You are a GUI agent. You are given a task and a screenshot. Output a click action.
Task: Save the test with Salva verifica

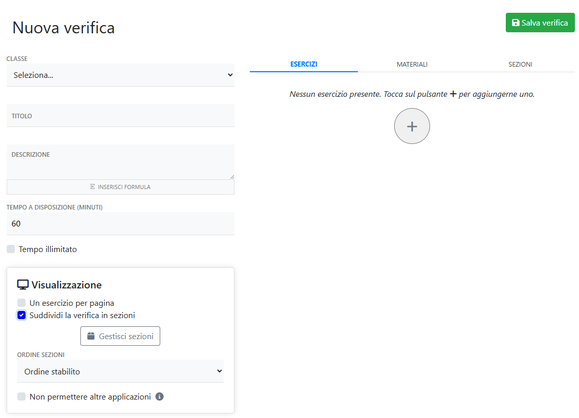(x=540, y=23)
